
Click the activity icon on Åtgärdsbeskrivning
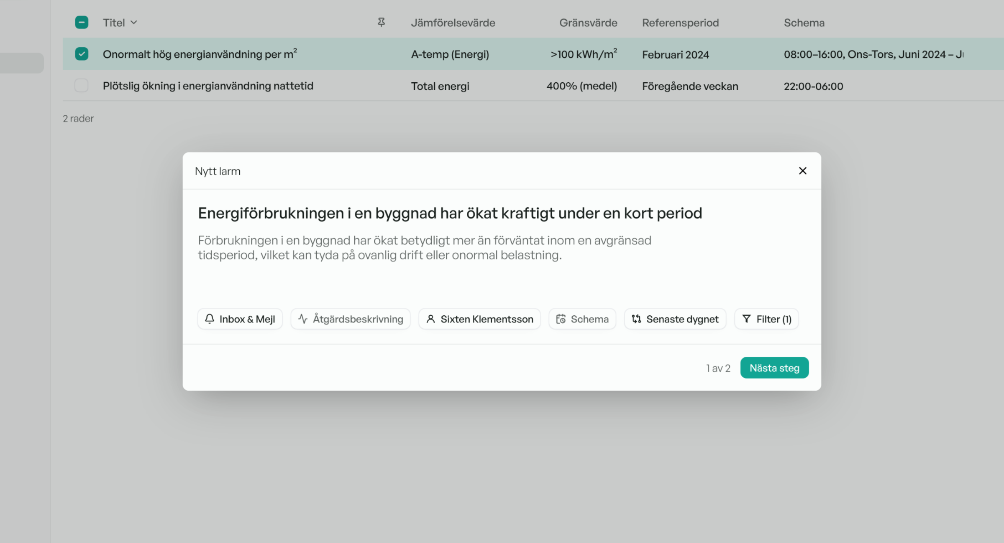tap(303, 319)
